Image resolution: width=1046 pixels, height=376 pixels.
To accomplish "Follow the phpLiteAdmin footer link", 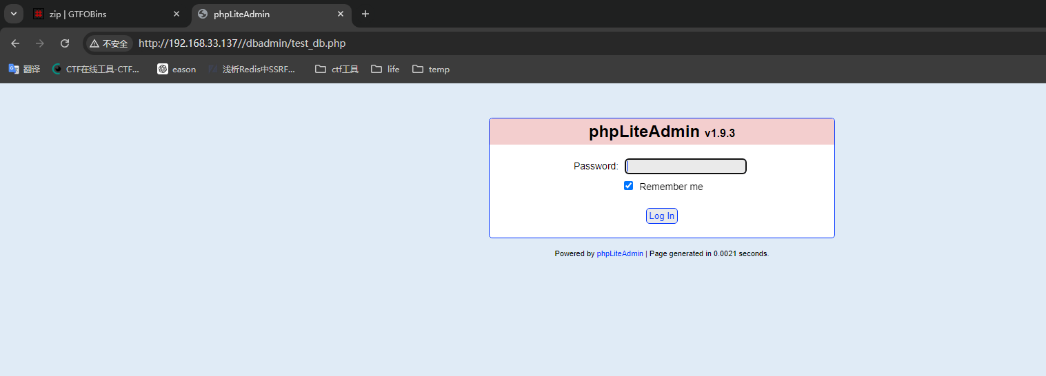I will pyautogui.click(x=620, y=254).
